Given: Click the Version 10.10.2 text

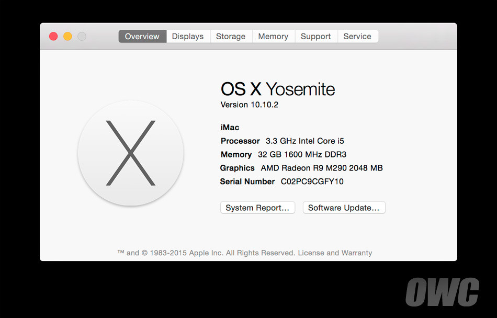Looking at the screenshot, I should pyautogui.click(x=250, y=105).
